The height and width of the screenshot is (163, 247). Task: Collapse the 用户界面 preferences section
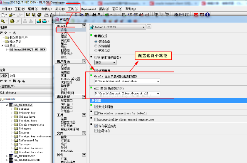tap(84, 61)
